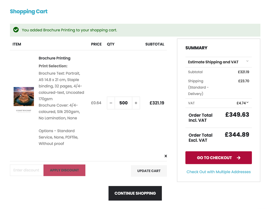Click the Continue Shopping button

pos(135,193)
